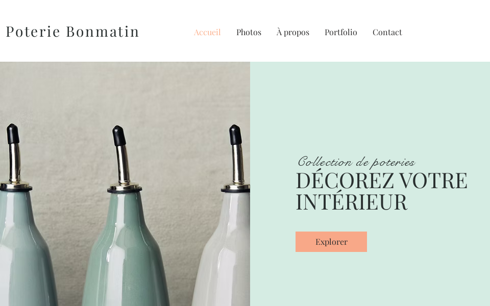The width and height of the screenshot is (490, 306).
Task: Select the word VOTRE in the headline
Action: 433,181
